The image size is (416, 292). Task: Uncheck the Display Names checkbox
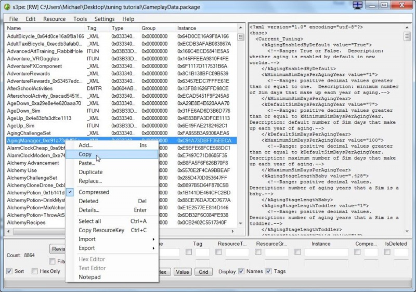(x=241, y=271)
